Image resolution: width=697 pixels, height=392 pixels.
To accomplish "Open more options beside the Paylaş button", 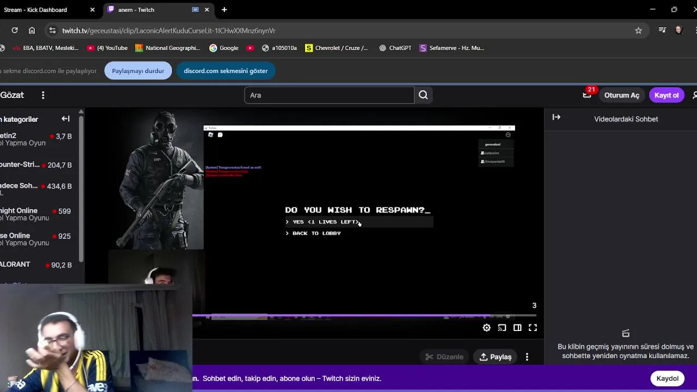I will pyautogui.click(x=527, y=357).
